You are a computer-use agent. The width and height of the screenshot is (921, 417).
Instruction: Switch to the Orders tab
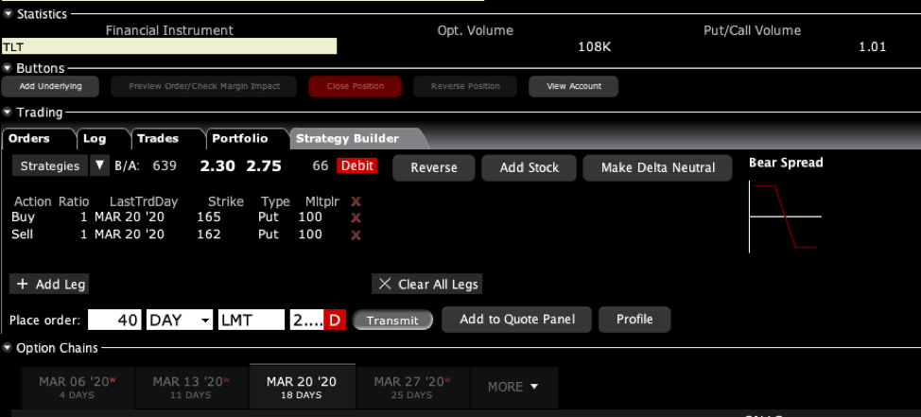click(28, 139)
